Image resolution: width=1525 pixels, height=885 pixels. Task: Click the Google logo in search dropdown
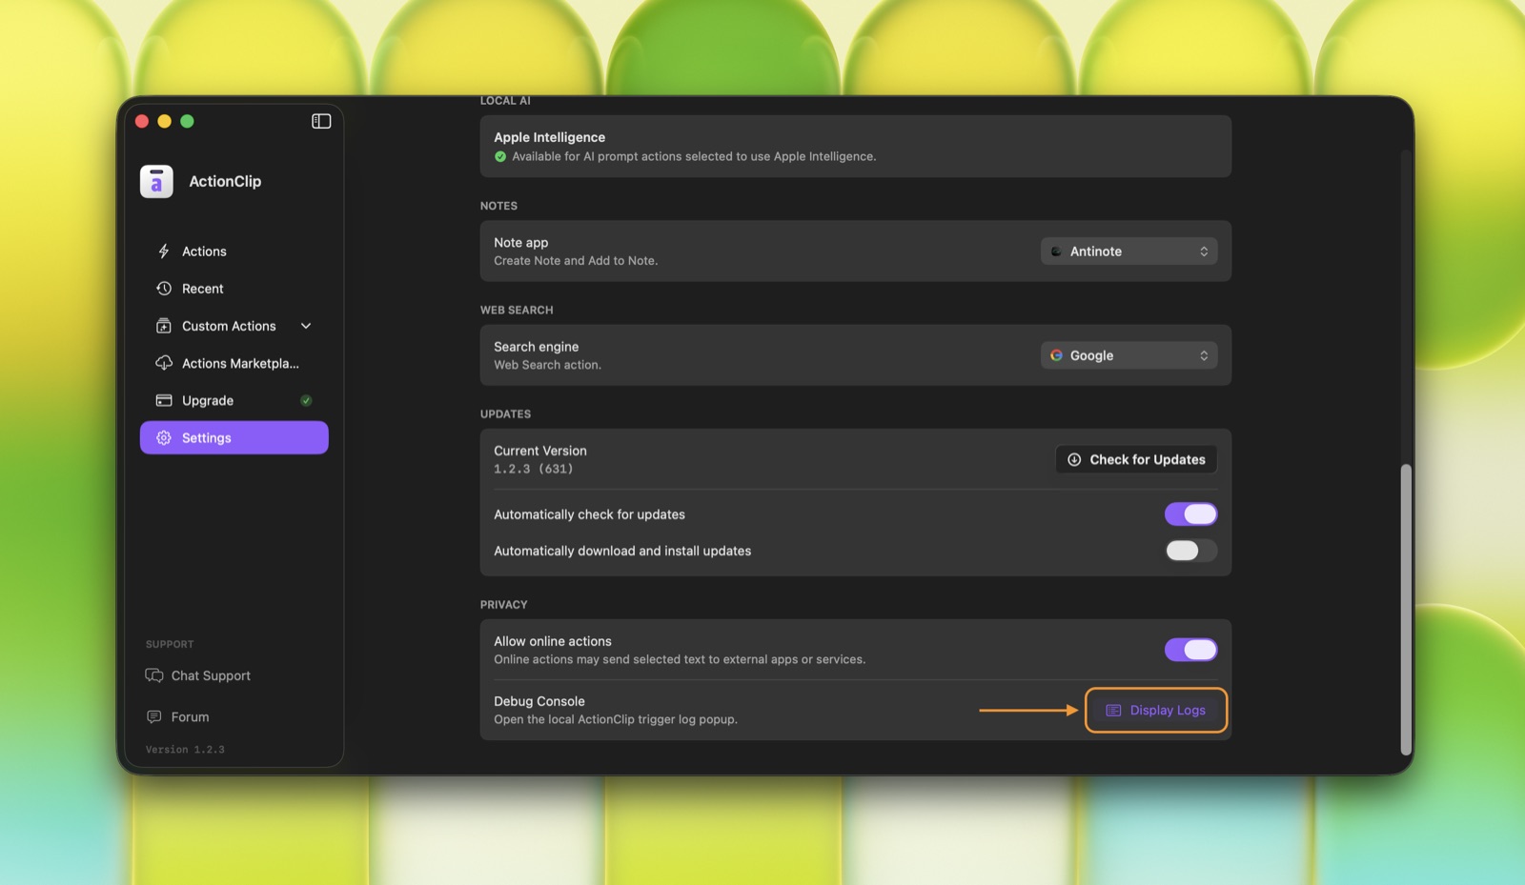(1056, 355)
